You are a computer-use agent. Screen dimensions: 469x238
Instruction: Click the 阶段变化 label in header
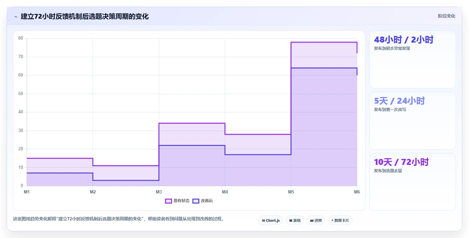click(x=446, y=16)
